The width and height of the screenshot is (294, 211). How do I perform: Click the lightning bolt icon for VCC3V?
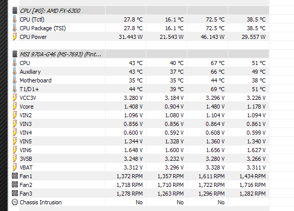[15, 98]
